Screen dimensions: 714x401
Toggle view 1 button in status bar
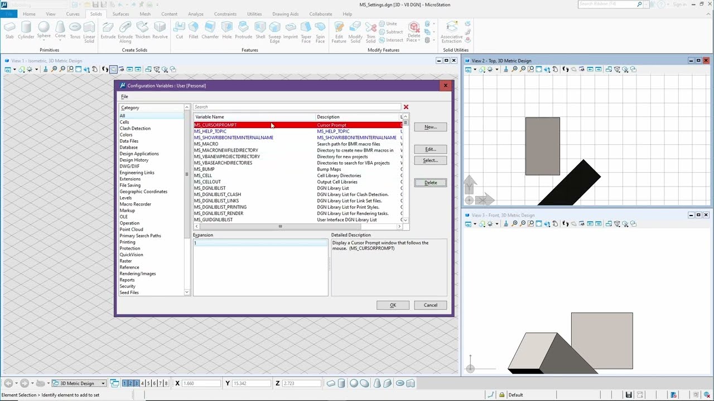pyautogui.click(x=125, y=383)
